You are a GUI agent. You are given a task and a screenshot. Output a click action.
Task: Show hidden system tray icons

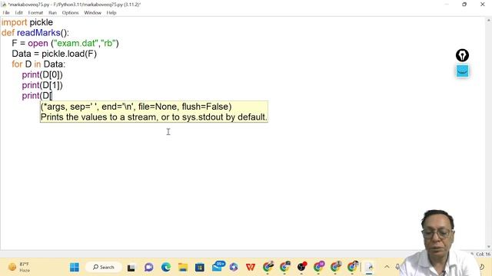pyautogui.click(x=387, y=267)
